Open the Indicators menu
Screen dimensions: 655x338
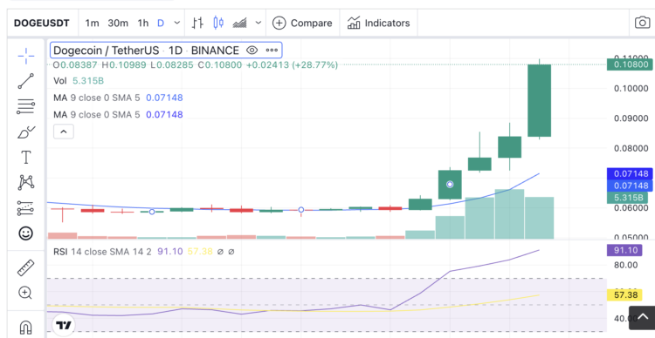[x=378, y=23]
